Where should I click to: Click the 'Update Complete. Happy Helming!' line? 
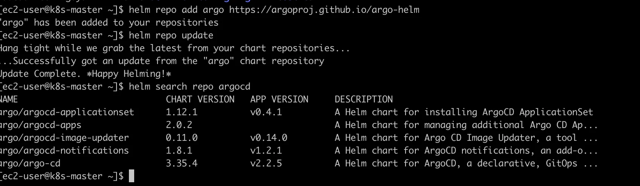point(86,74)
